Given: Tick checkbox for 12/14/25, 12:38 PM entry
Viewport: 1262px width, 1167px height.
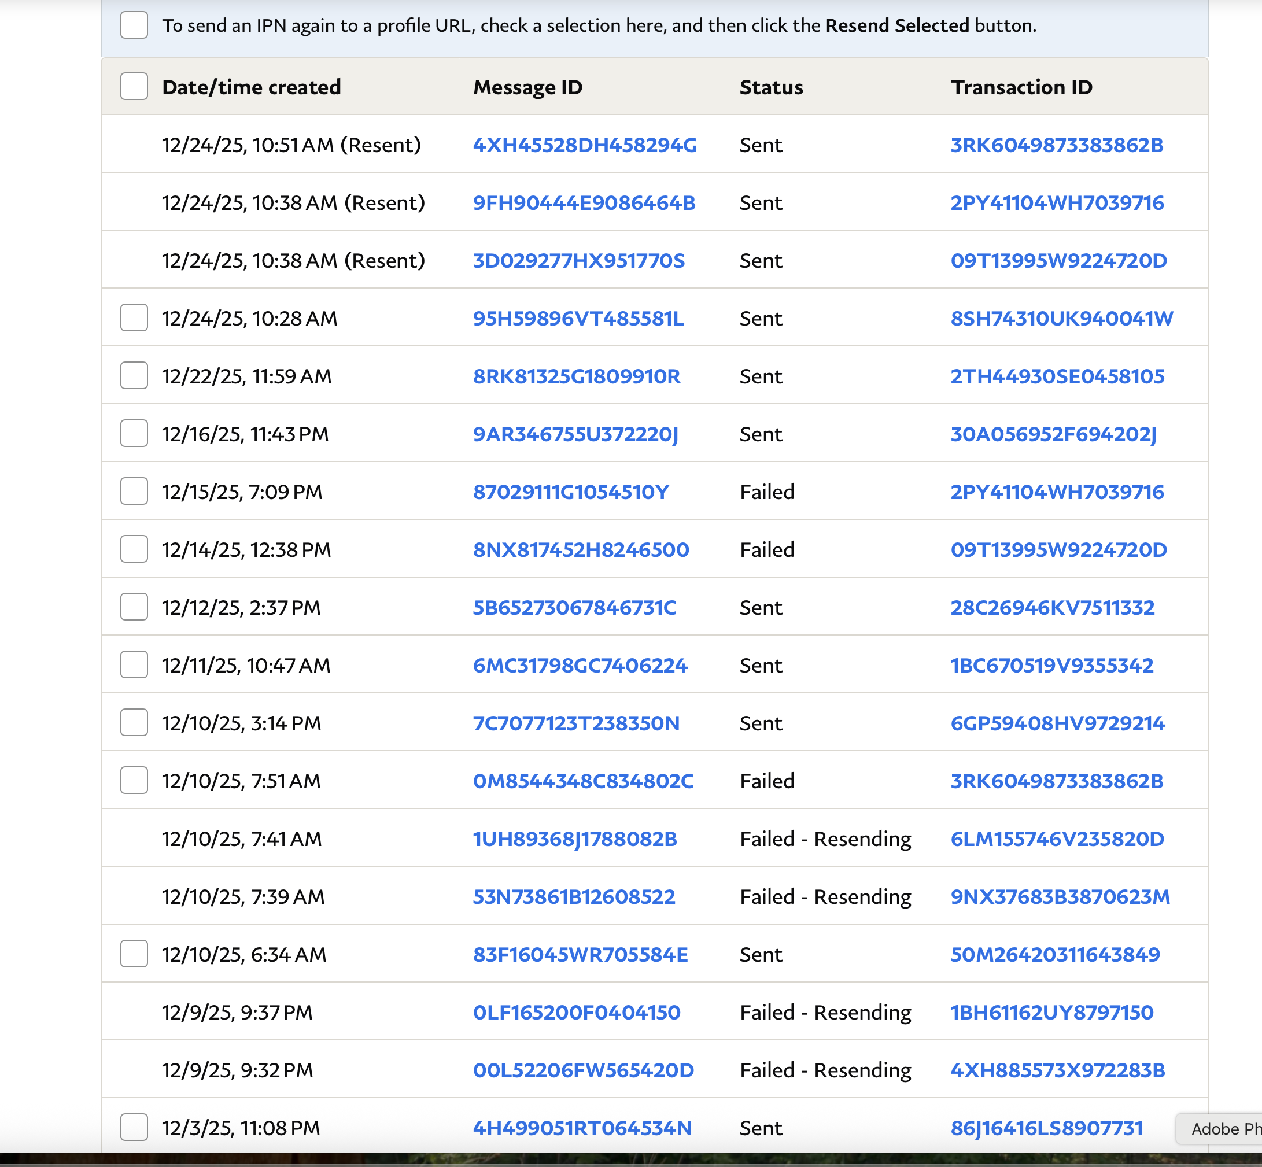Looking at the screenshot, I should click(x=134, y=549).
